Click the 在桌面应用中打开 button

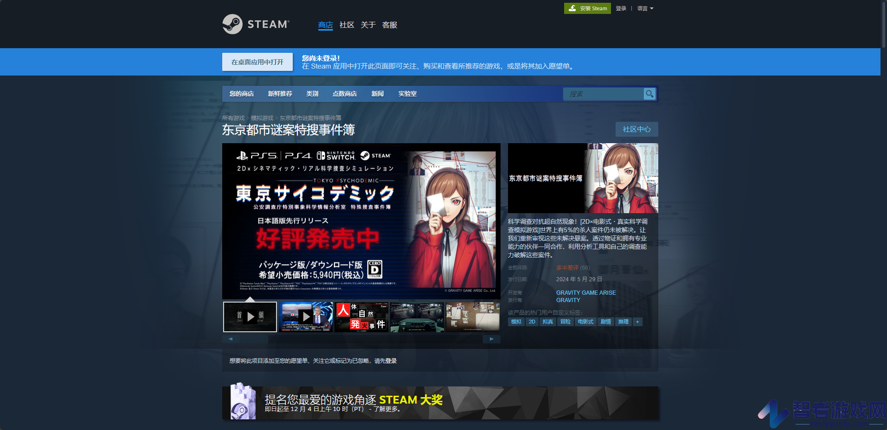(257, 62)
